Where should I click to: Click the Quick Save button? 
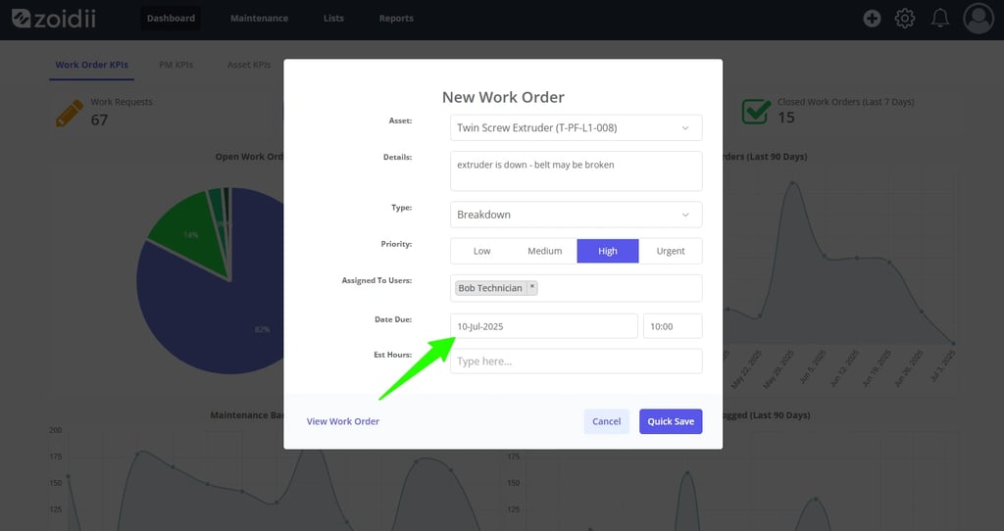tap(671, 421)
